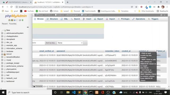Open Chrome three-dot menu

(167, 7)
